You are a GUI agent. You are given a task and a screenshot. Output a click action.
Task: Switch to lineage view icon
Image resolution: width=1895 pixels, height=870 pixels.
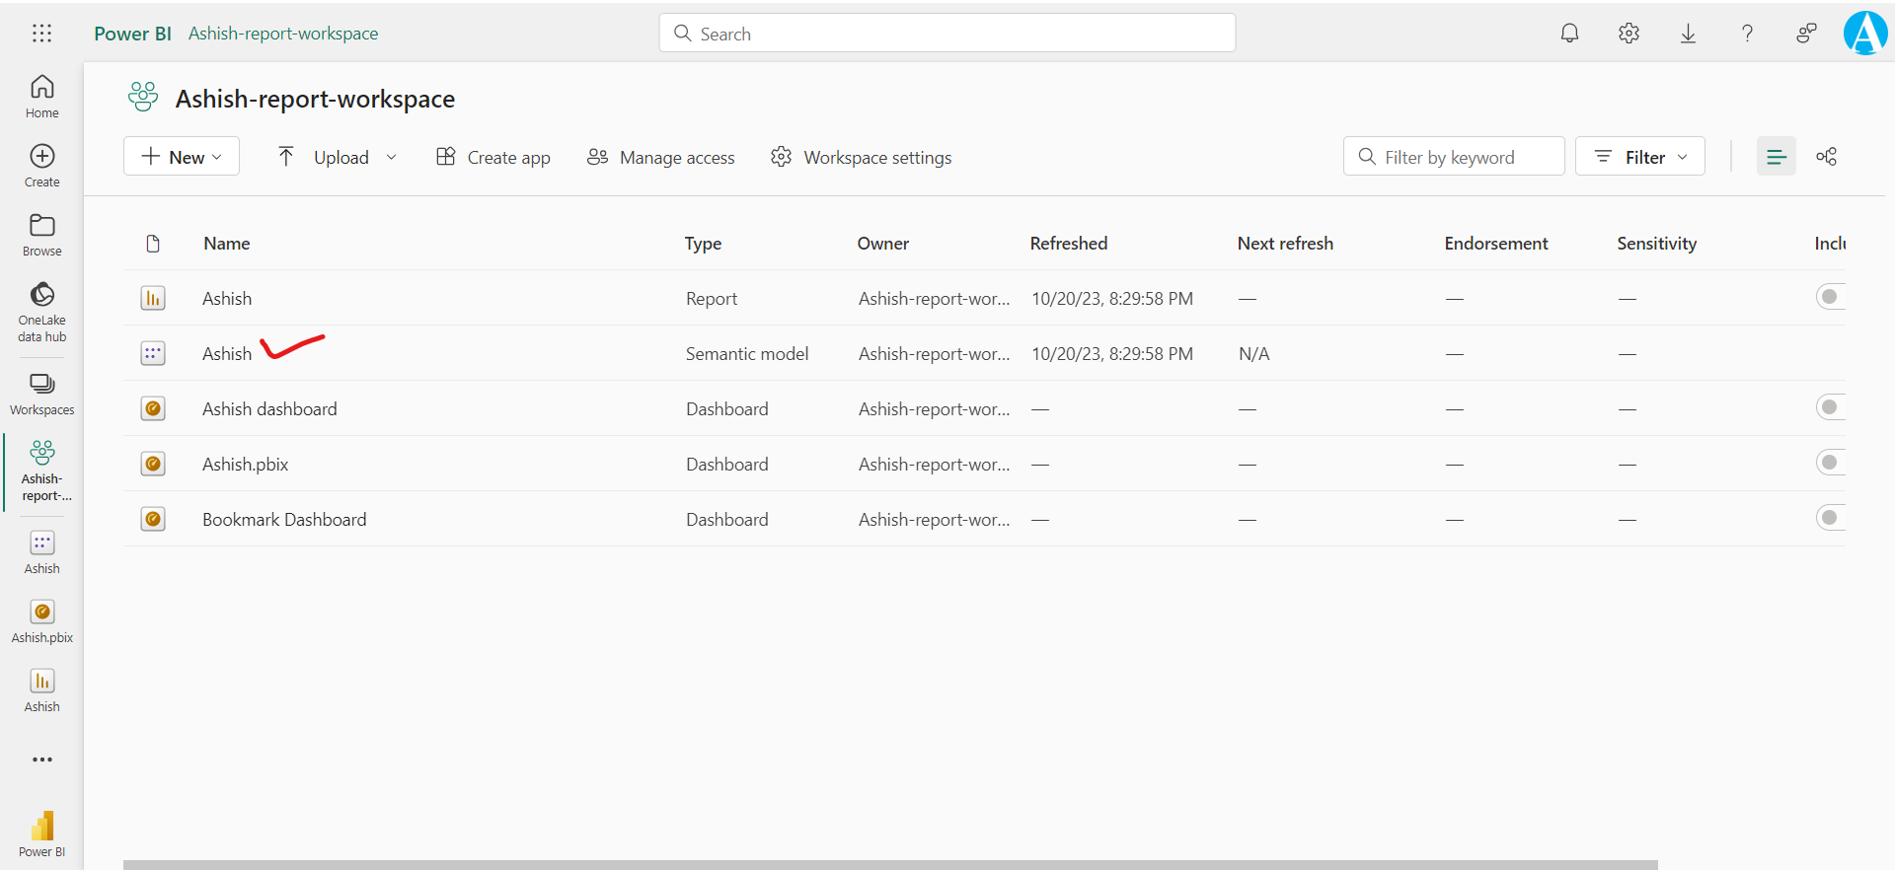pos(1826,157)
